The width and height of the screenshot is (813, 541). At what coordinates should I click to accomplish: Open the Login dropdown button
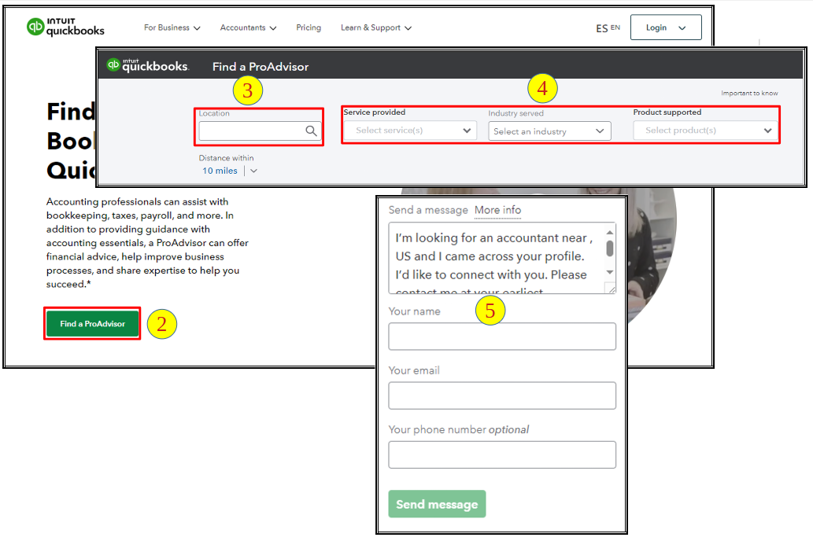pyautogui.click(x=666, y=28)
